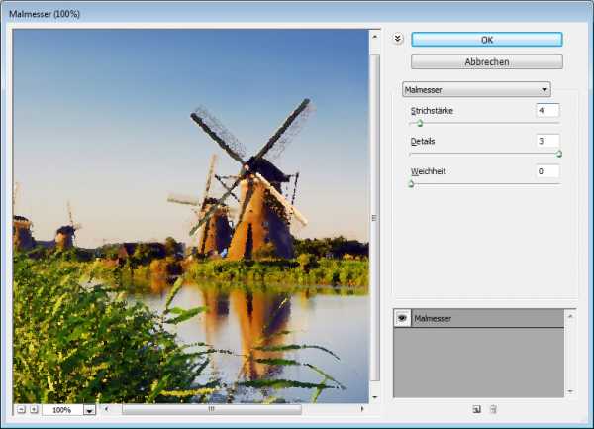Click the windmill preview image
The width and height of the screenshot is (594, 429).
pyautogui.click(x=191, y=216)
